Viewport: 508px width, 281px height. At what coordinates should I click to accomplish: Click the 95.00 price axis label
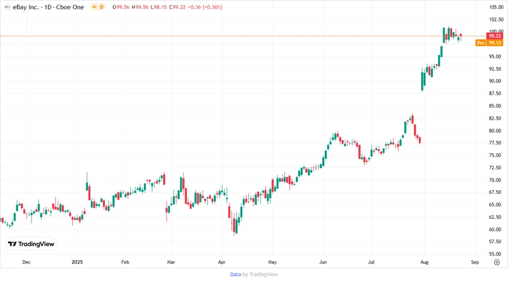click(x=495, y=56)
